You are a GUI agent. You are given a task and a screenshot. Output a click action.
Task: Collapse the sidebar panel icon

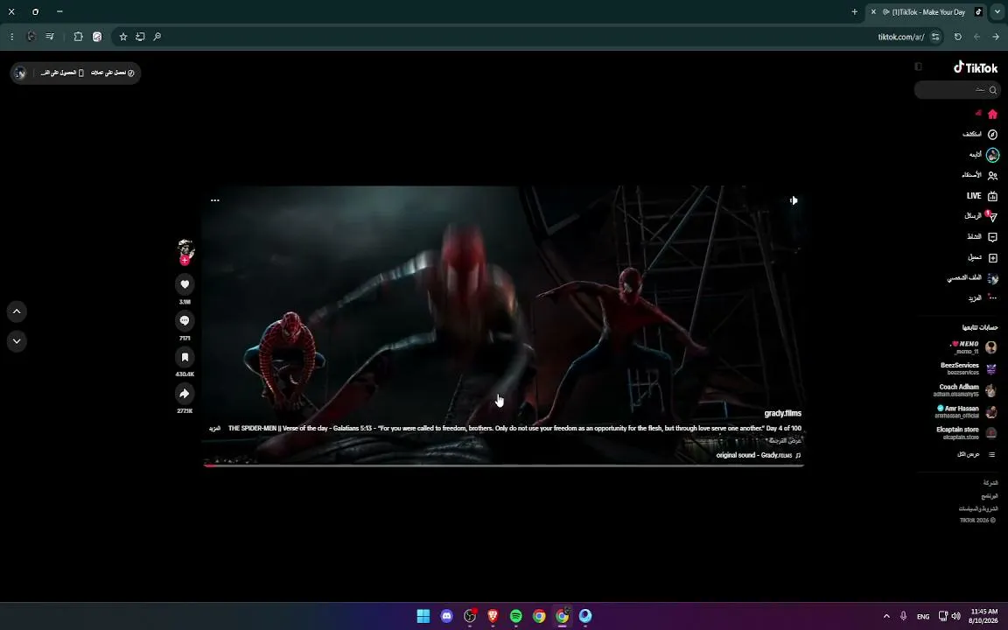tap(918, 66)
